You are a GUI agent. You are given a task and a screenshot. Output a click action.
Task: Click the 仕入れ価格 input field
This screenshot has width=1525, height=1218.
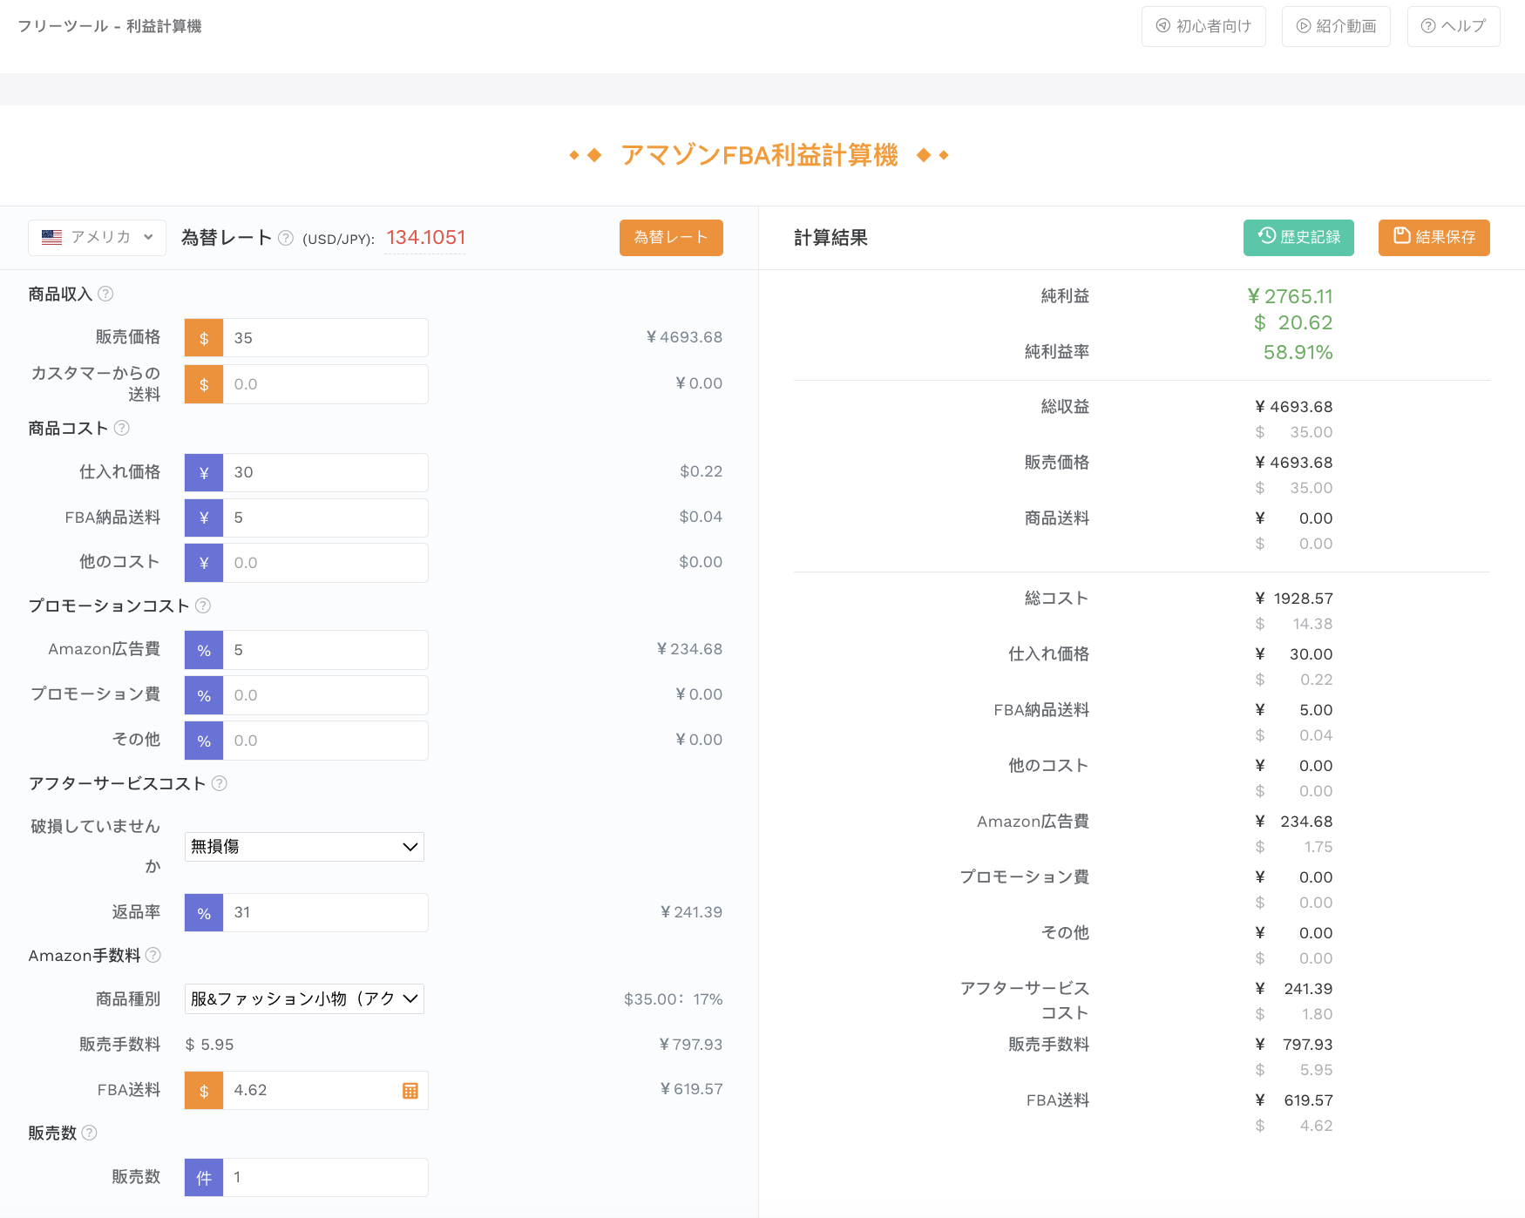[x=325, y=472]
